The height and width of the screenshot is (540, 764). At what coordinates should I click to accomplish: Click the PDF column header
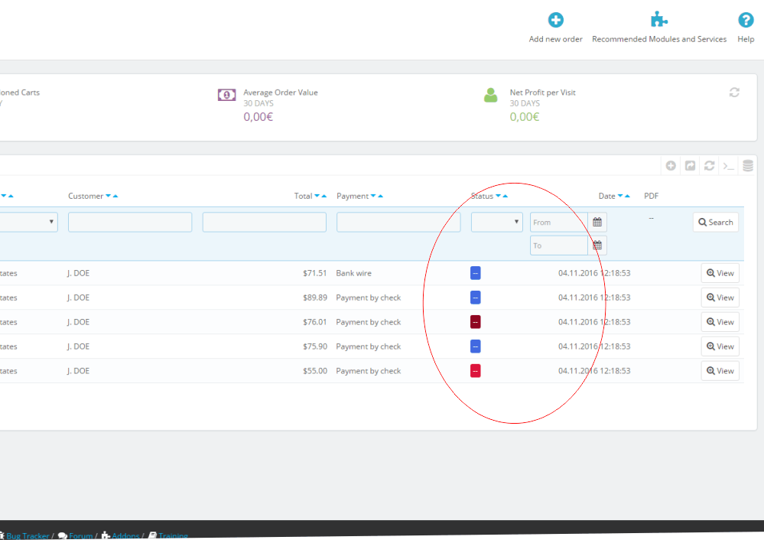(x=651, y=196)
